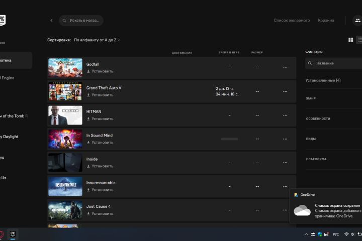
Task: Open three-dots menu for Godfall
Action: [285, 68]
